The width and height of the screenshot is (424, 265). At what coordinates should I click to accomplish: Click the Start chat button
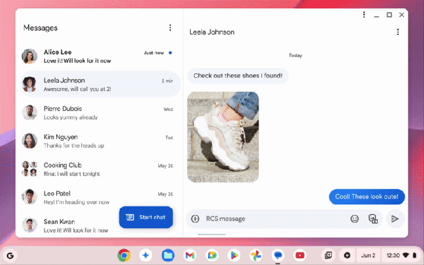146,217
